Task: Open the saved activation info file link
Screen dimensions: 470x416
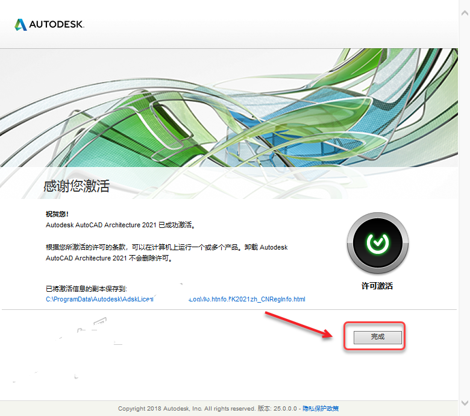Action: (175, 299)
